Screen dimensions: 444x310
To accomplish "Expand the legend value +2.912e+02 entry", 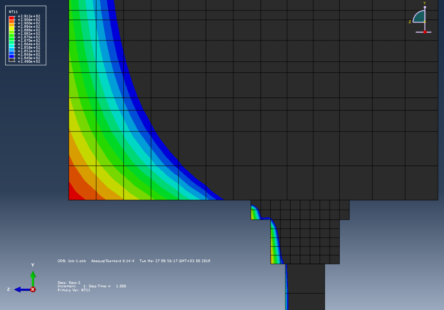I will [x=28, y=16].
